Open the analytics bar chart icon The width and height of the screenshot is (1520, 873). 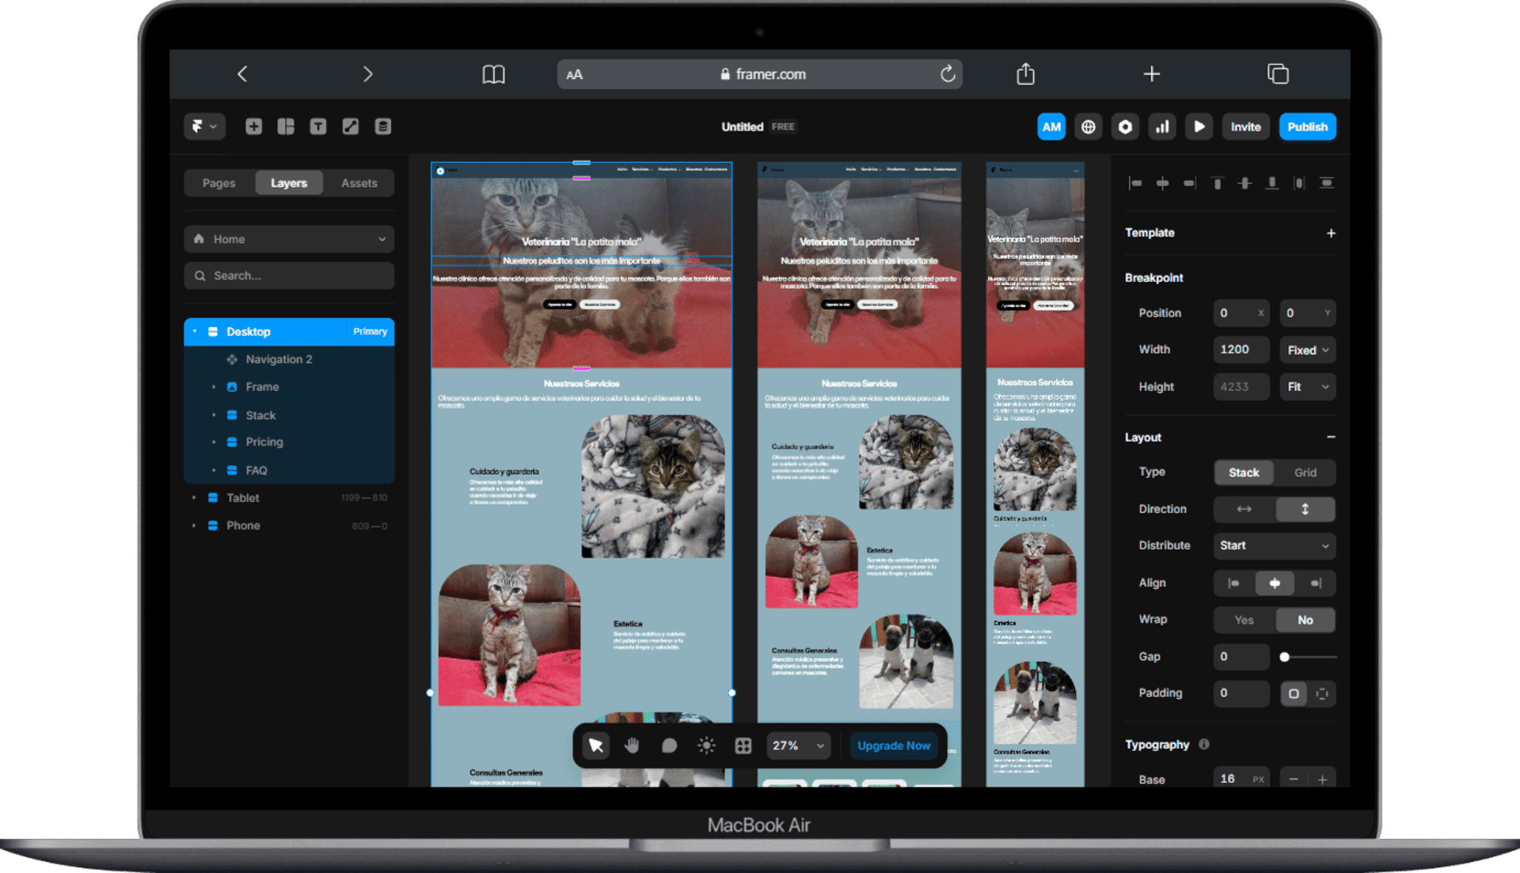[x=1161, y=127]
